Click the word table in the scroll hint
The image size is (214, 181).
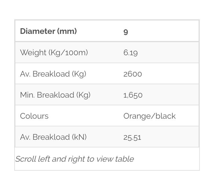[124, 159]
